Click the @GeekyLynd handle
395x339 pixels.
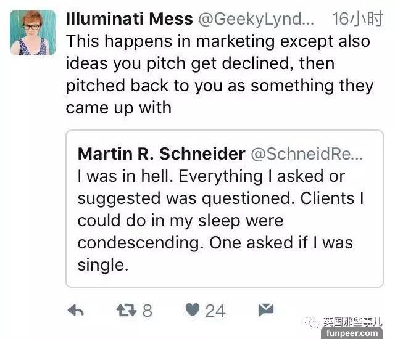coord(256,19)
